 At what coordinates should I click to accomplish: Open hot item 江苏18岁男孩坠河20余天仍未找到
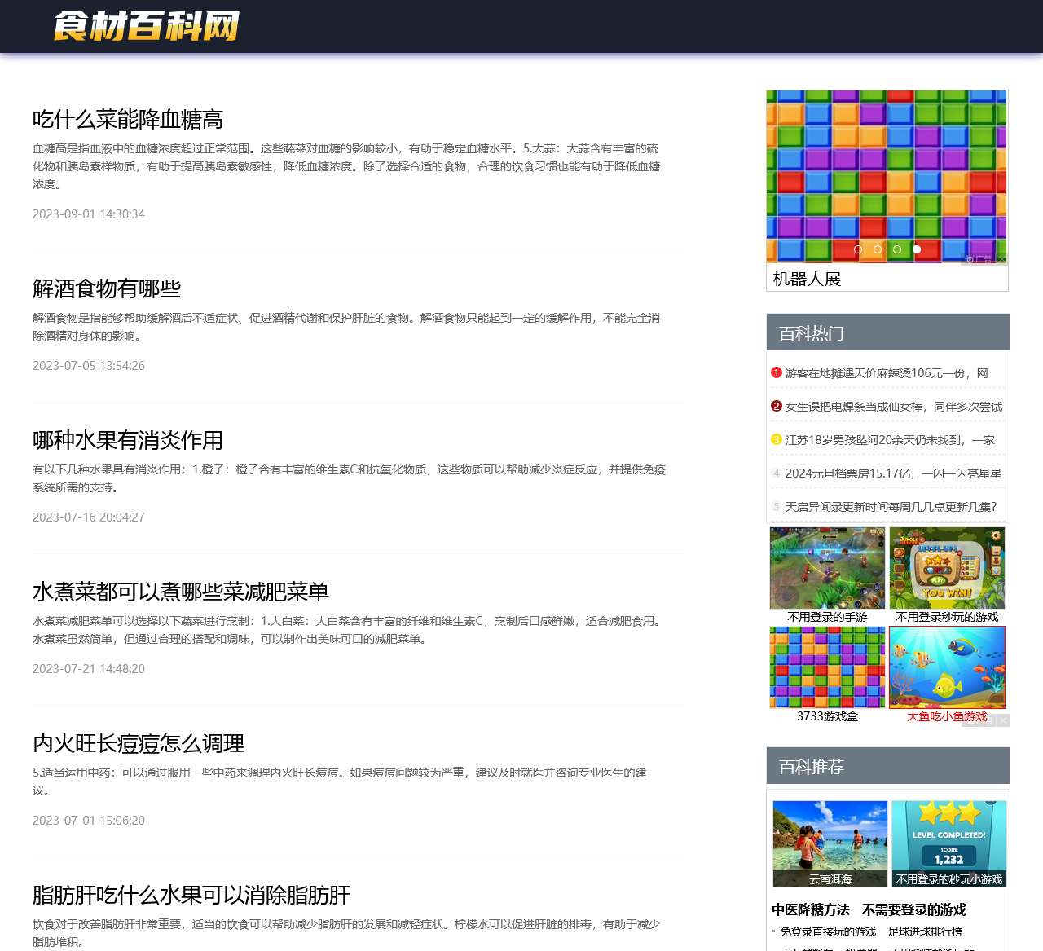pyautogui.click(x=890, y=439)
